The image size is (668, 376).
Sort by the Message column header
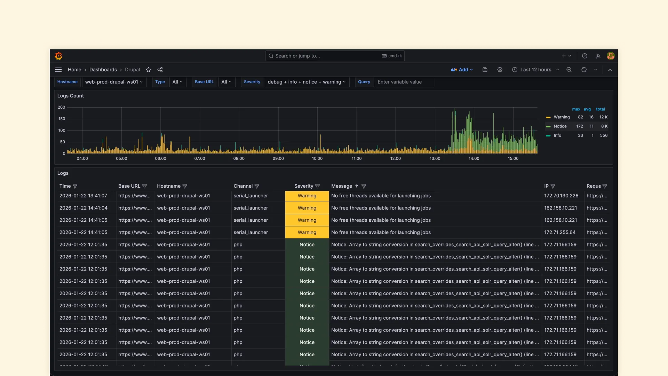pos(342,186)
